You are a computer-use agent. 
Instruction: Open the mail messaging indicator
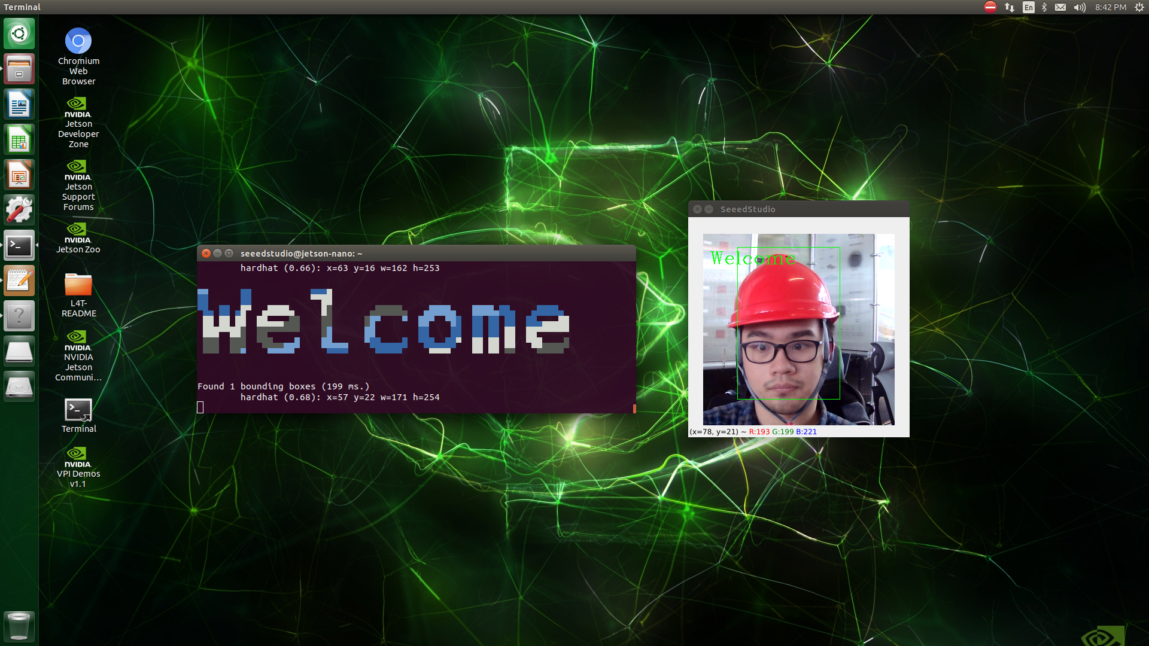[1060, 7]
